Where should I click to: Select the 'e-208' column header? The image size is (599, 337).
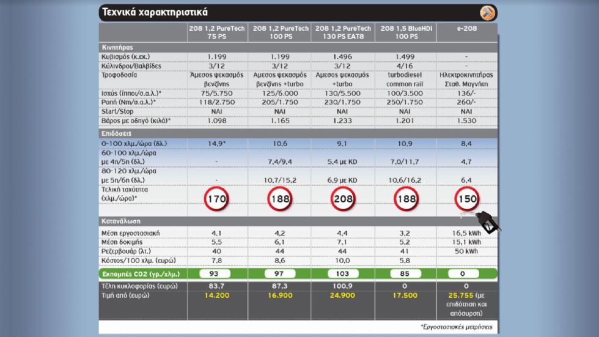pos(467,28)
